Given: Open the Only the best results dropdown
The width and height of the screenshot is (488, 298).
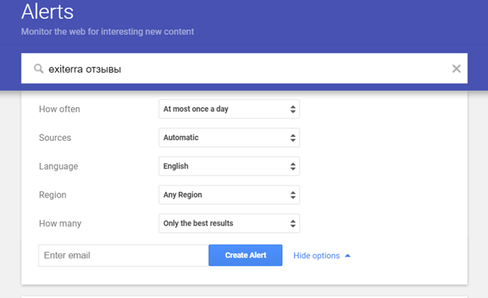Looking at the screenshot, I should 229,223.
